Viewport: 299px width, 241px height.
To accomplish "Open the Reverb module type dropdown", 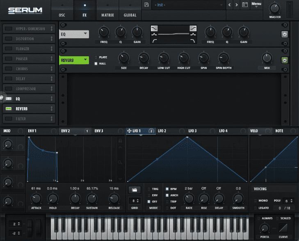I will (74, 60).
